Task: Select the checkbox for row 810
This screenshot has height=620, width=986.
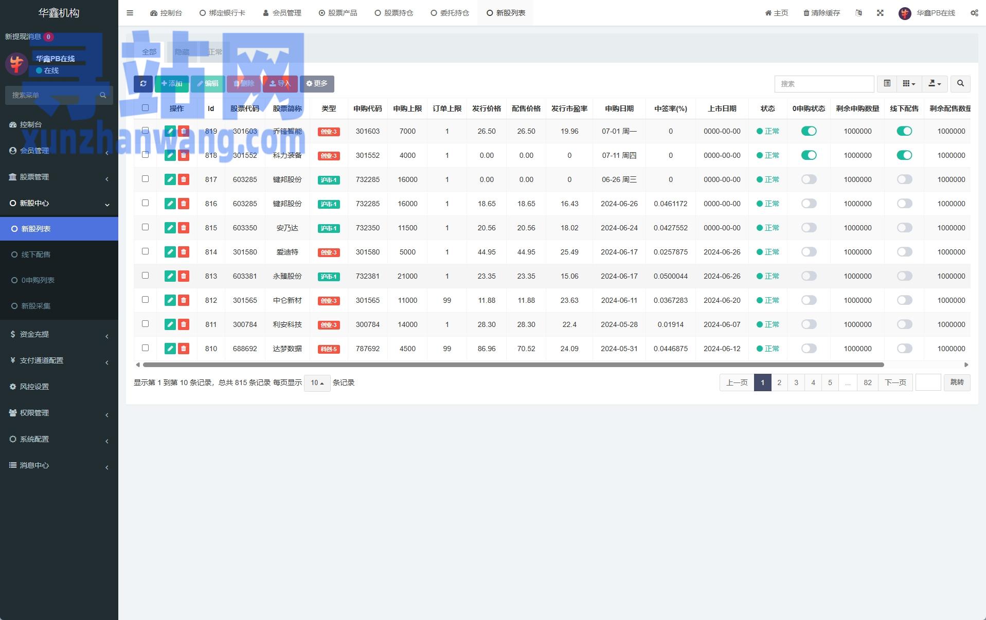Action: [145, 348]
